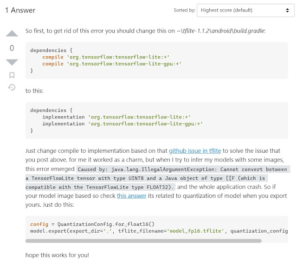The image size is (297, 261).
Task: Click the 'Sorted by:' label
Action: pyautogui.click(x=184, y=10)
